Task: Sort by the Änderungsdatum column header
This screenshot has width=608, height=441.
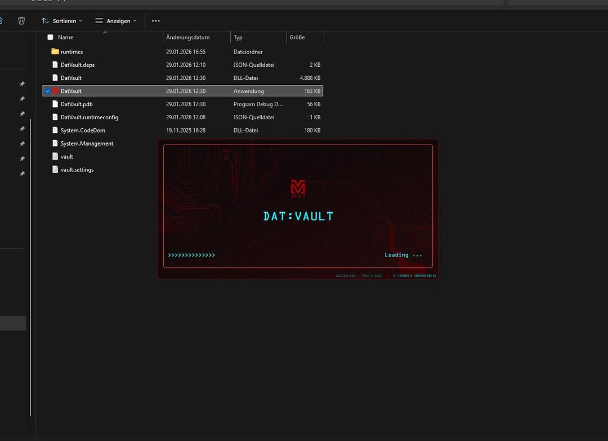Action: coord(188,37)
